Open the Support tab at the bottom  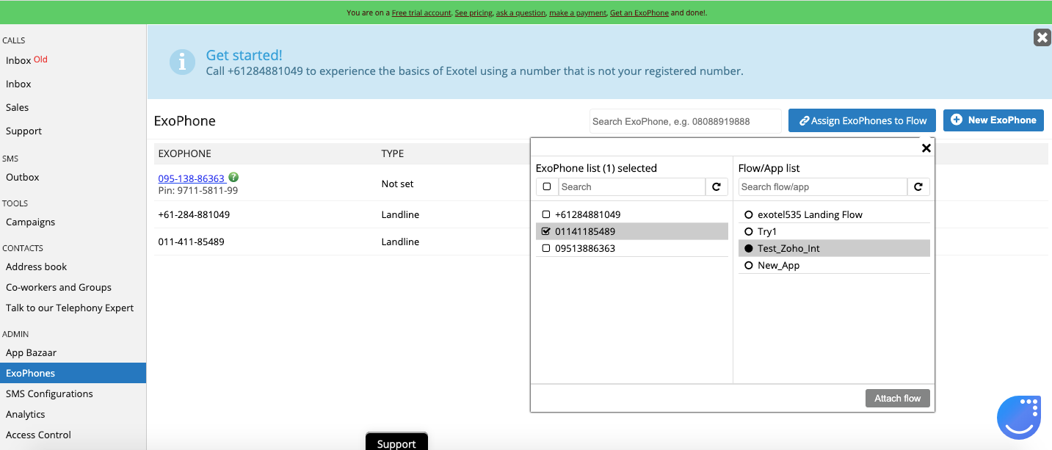(x=396, y=442)
